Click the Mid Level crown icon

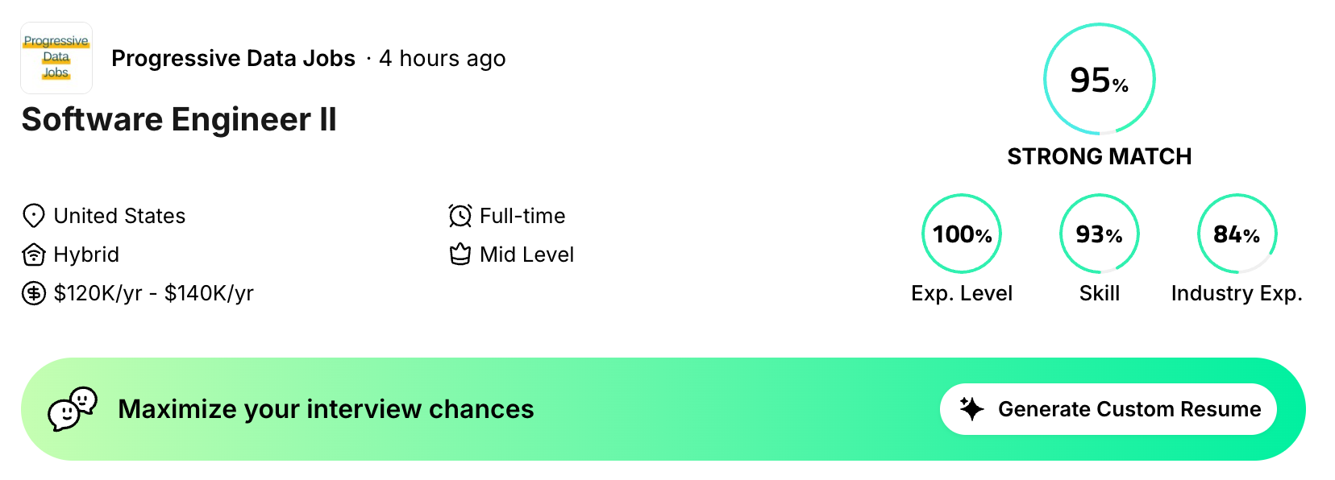pyautogui.click(x=460, y=254)
